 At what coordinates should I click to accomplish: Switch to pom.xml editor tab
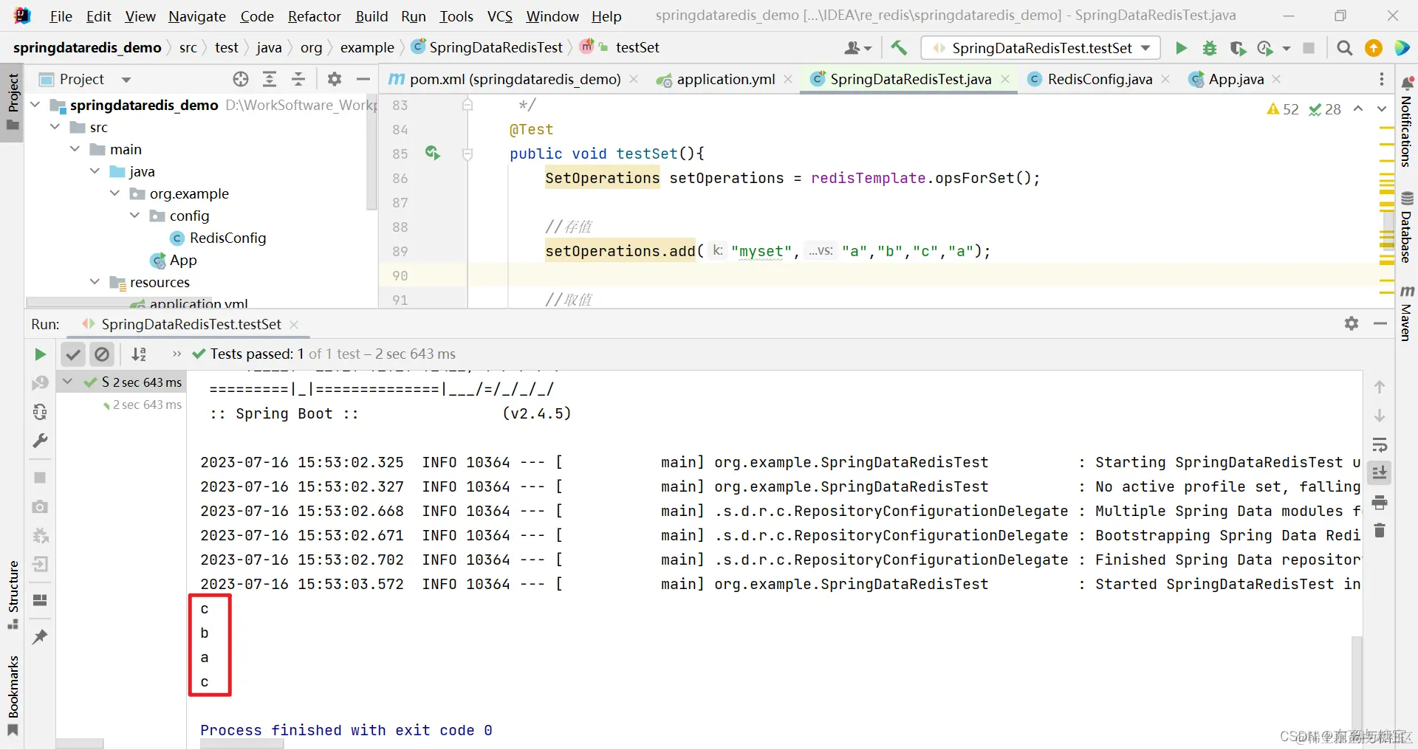[x=515, y=79]
